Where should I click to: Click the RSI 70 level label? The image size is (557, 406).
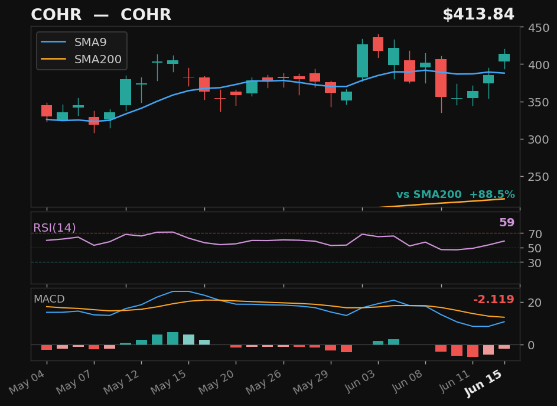[535, 234]
